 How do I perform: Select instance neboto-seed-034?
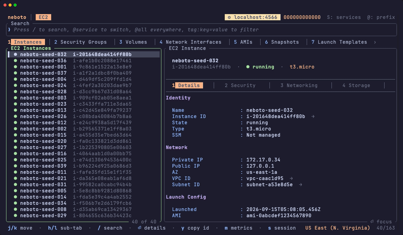(x=84, y=203)
